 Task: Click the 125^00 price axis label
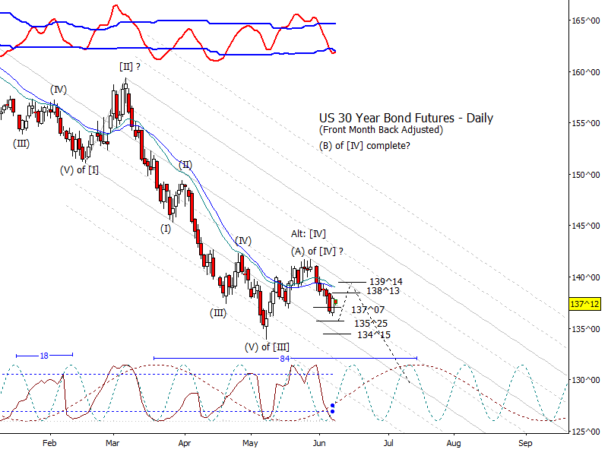[585, 432]
